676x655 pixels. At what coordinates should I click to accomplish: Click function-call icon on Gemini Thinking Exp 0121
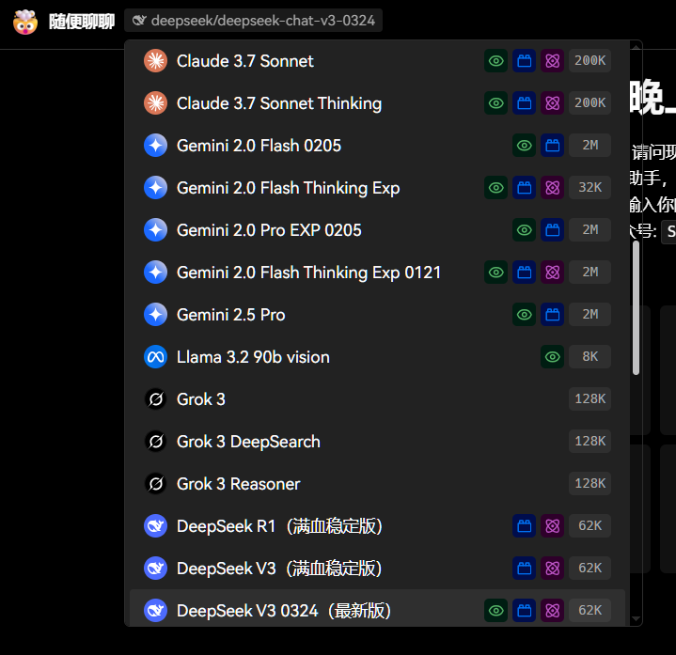pos(525,272)
